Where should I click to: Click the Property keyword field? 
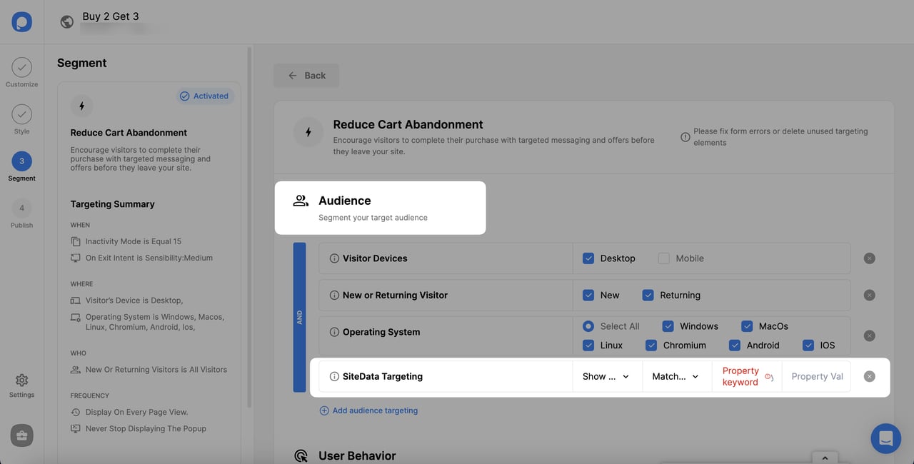pyautogui.click(x=747, y=376)
